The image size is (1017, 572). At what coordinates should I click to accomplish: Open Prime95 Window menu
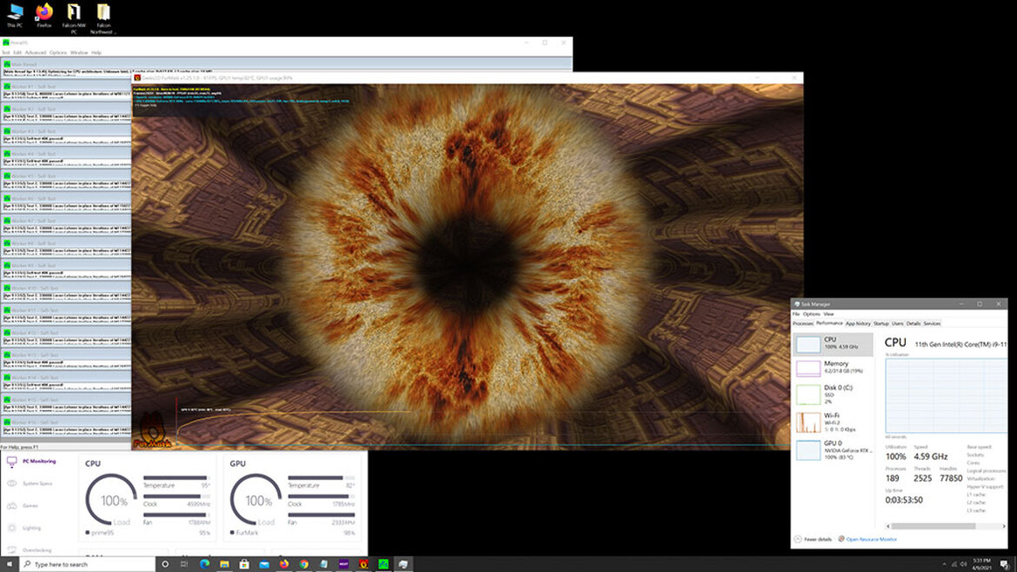(78, 52)
